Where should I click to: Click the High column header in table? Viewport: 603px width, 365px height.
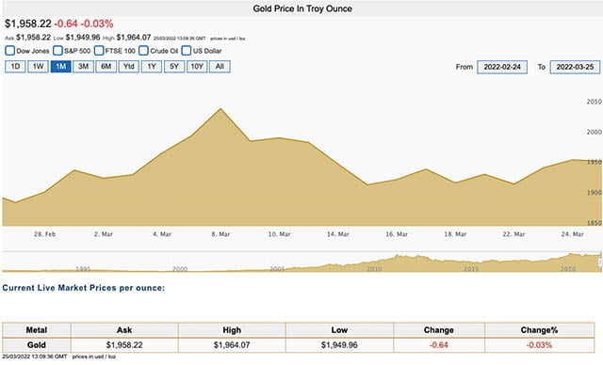[232, 330]
